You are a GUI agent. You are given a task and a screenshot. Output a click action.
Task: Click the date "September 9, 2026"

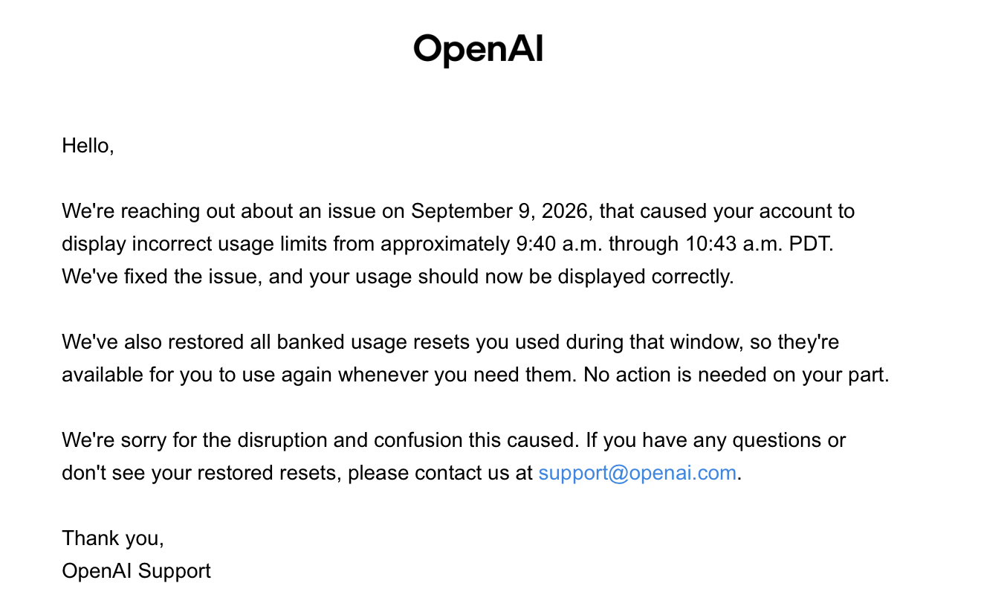pos(500,211)
